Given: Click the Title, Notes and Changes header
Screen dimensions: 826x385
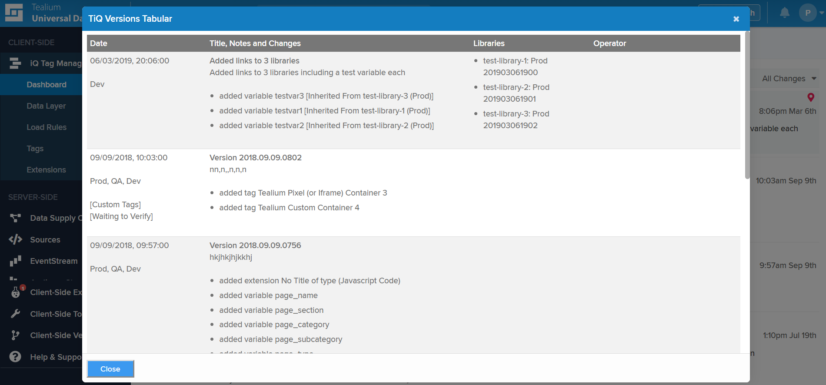Looking at the screenshot, I should click(255, 43).
